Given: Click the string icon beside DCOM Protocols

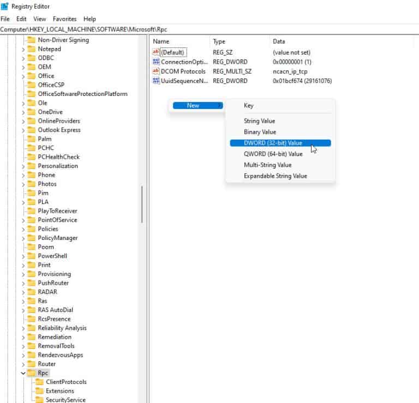Looking at the screenshot, I should click(157, 71).
